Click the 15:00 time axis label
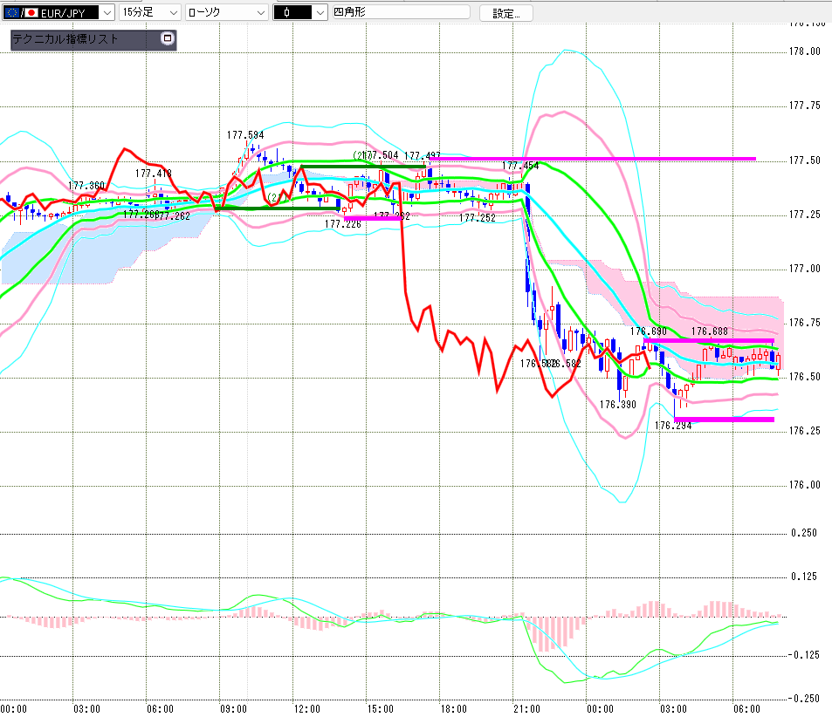The image size is (832, 717). click(381, 709)
